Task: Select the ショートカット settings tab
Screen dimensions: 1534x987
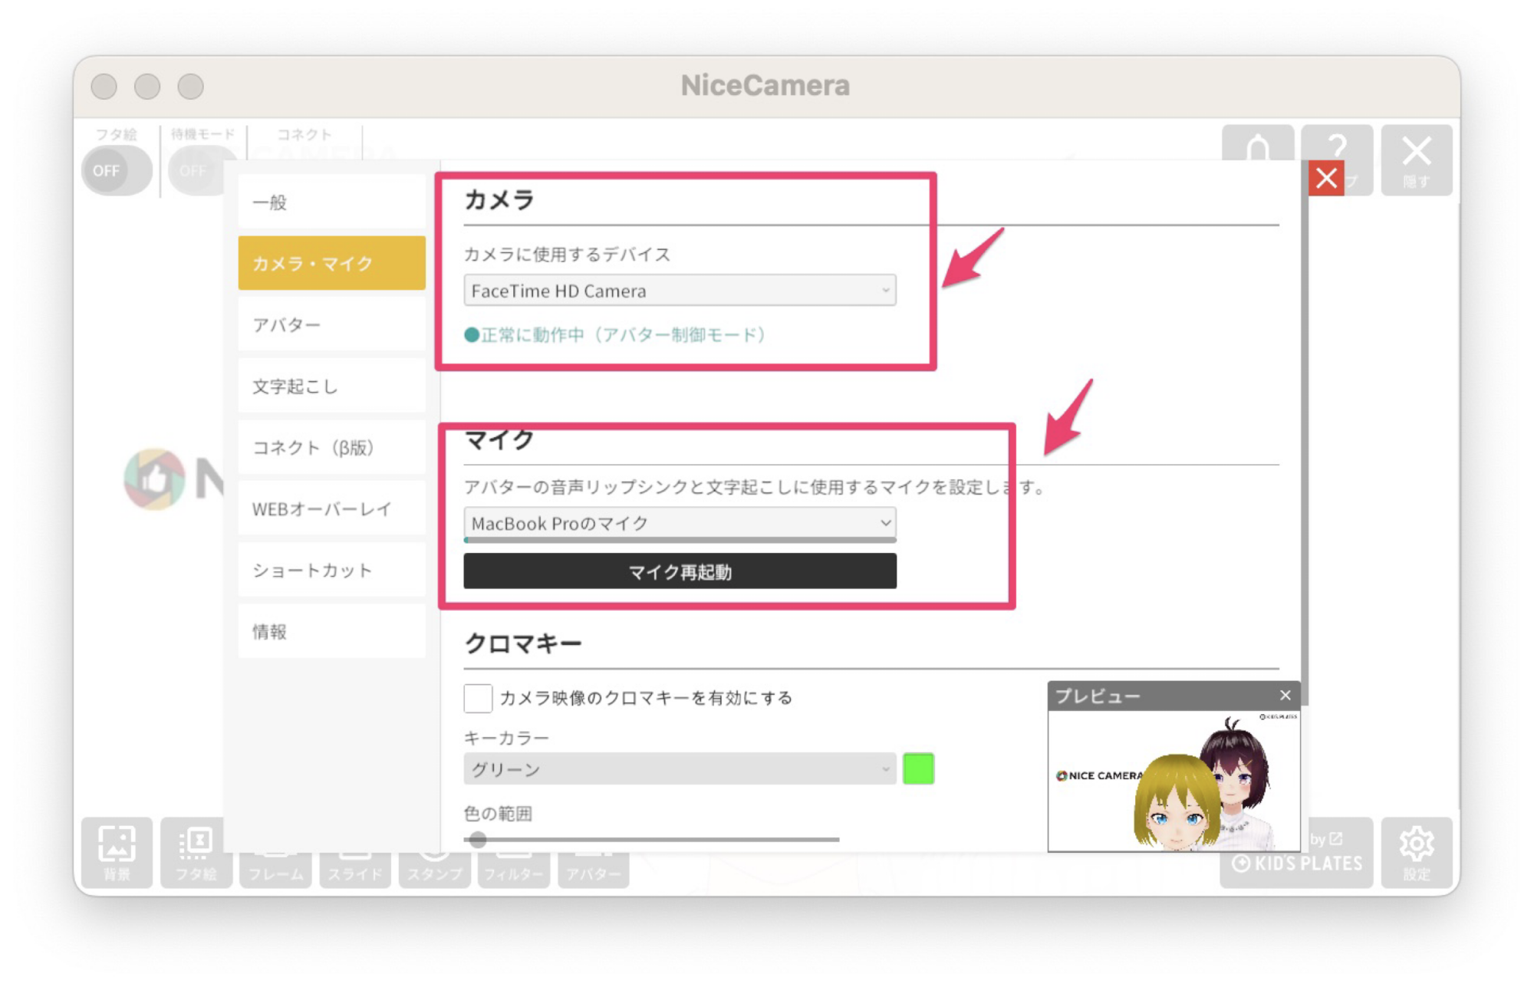Action: click(331, 570)
